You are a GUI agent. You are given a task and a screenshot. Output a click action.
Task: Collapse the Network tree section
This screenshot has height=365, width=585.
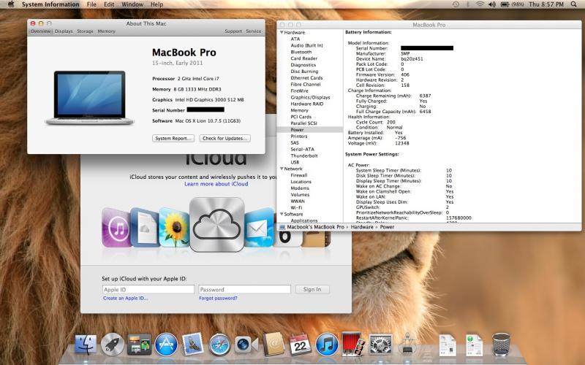pyautogui.click(x=282, y=169)
